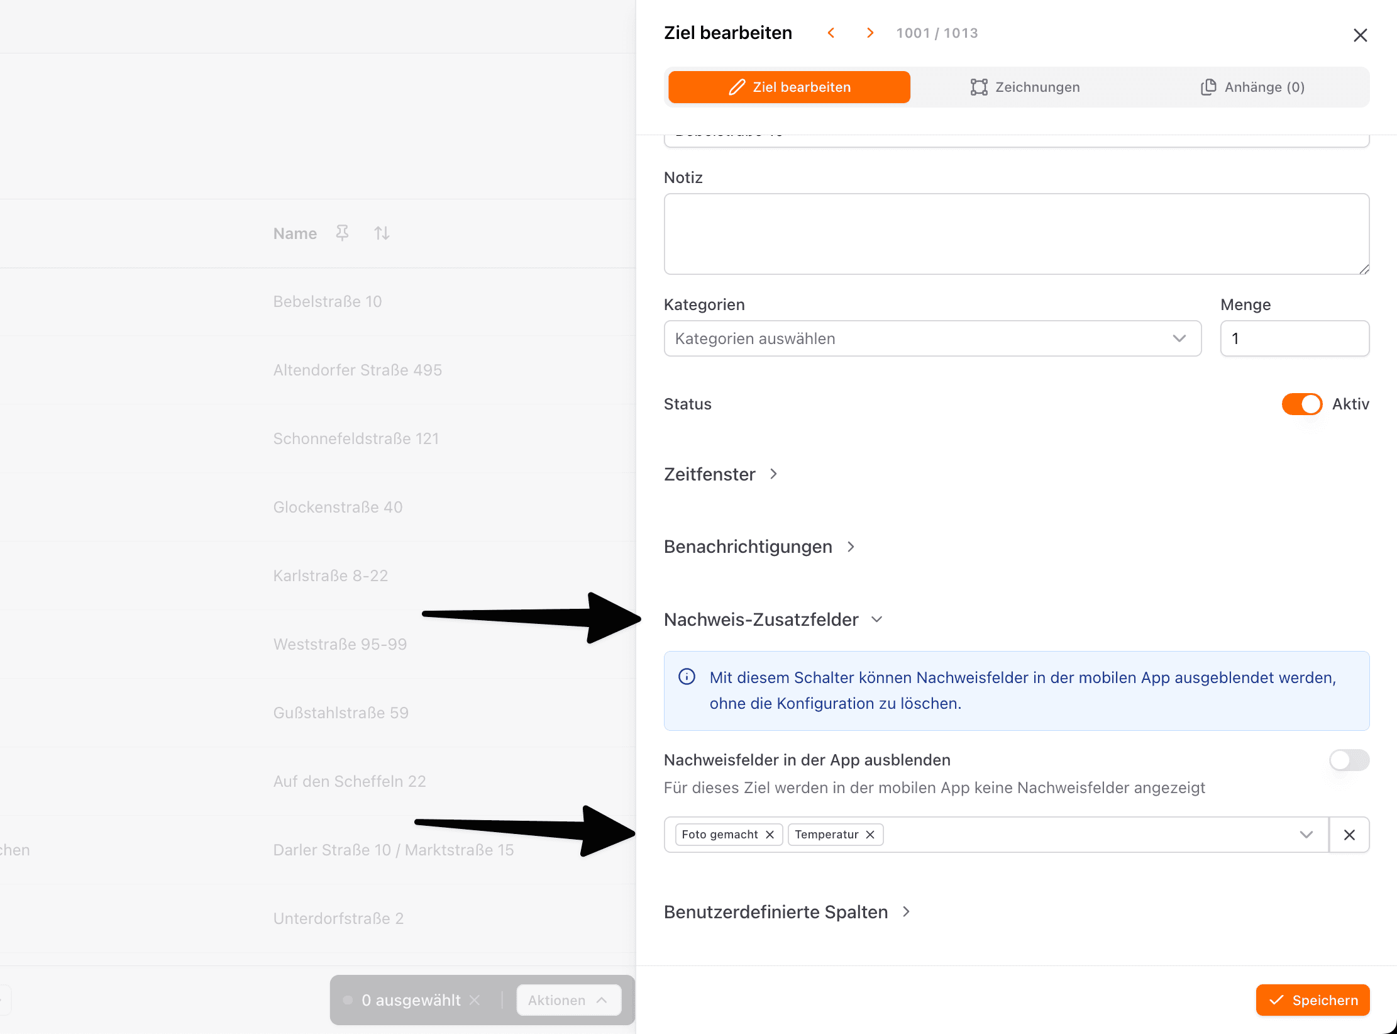Remove the Foto gemacht tag
This screenshot has height=1034, width=1397.
770,835
